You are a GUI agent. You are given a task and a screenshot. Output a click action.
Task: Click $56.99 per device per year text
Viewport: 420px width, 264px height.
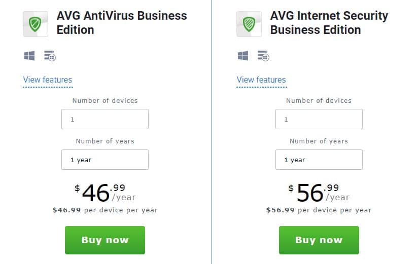click(x=319, y=210)
